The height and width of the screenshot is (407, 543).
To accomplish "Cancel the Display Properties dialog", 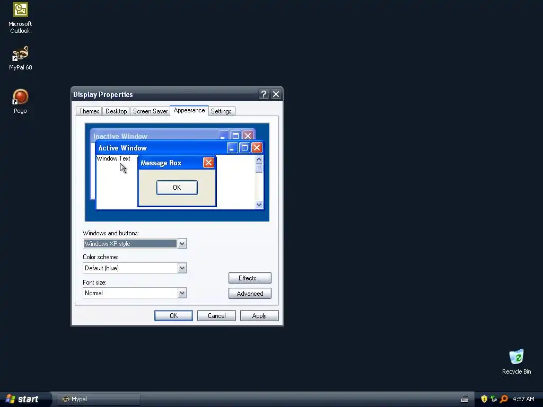I will (x=216, y=316).
